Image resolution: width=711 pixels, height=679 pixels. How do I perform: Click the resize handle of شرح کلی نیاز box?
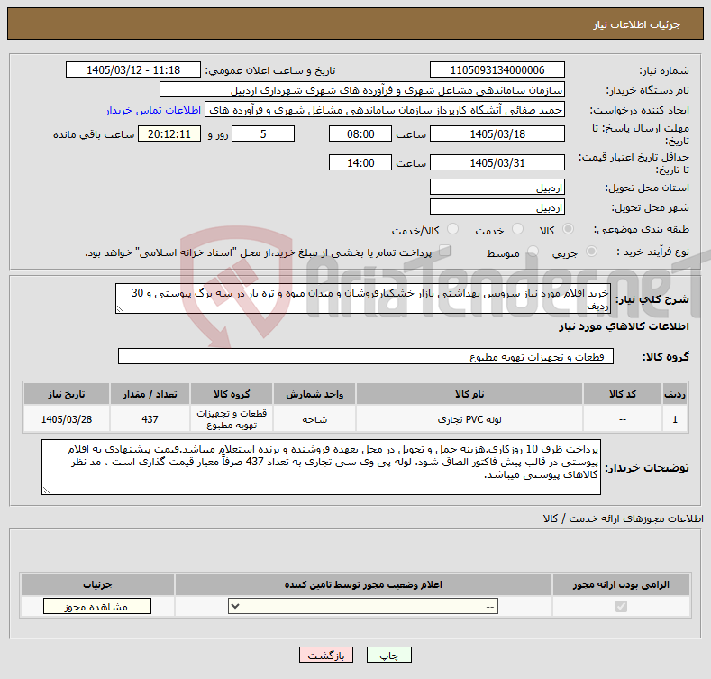[120, 309]
